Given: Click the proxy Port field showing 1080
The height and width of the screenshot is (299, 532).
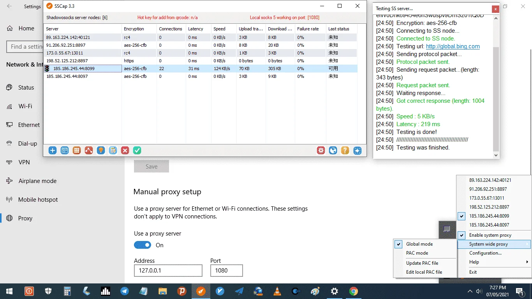Looking at the screenshot, I should pyautogui.click(x=227, y=271).
